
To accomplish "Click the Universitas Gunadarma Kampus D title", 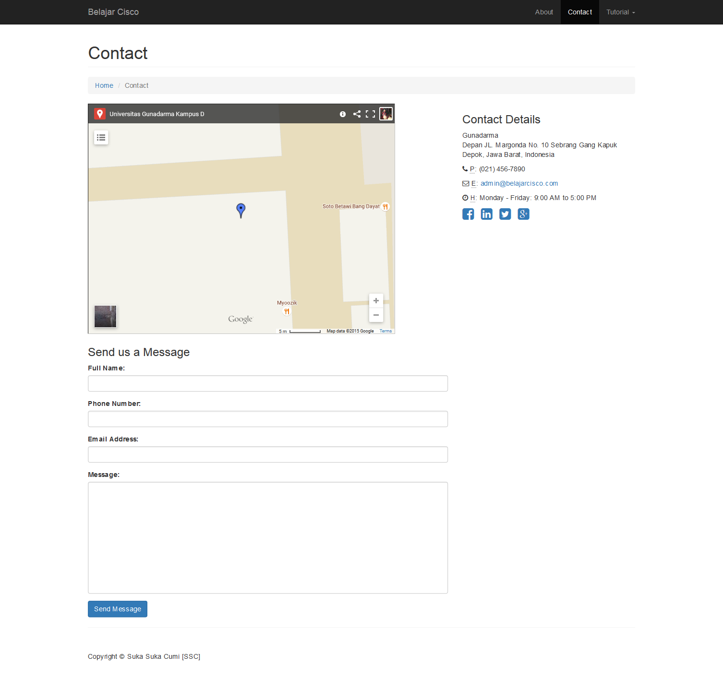I will 157,114.
